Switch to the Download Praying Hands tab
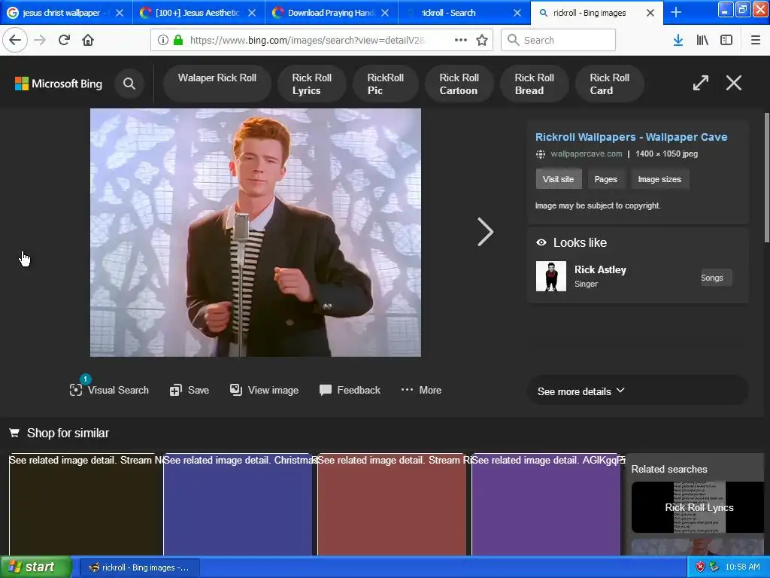The image size is (770, 578). (331, 13)
